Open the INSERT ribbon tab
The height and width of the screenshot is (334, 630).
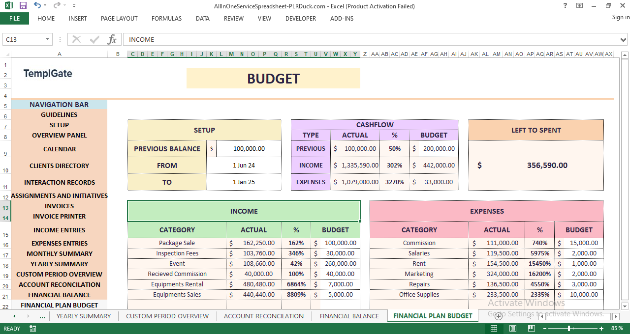coord(78,19)
